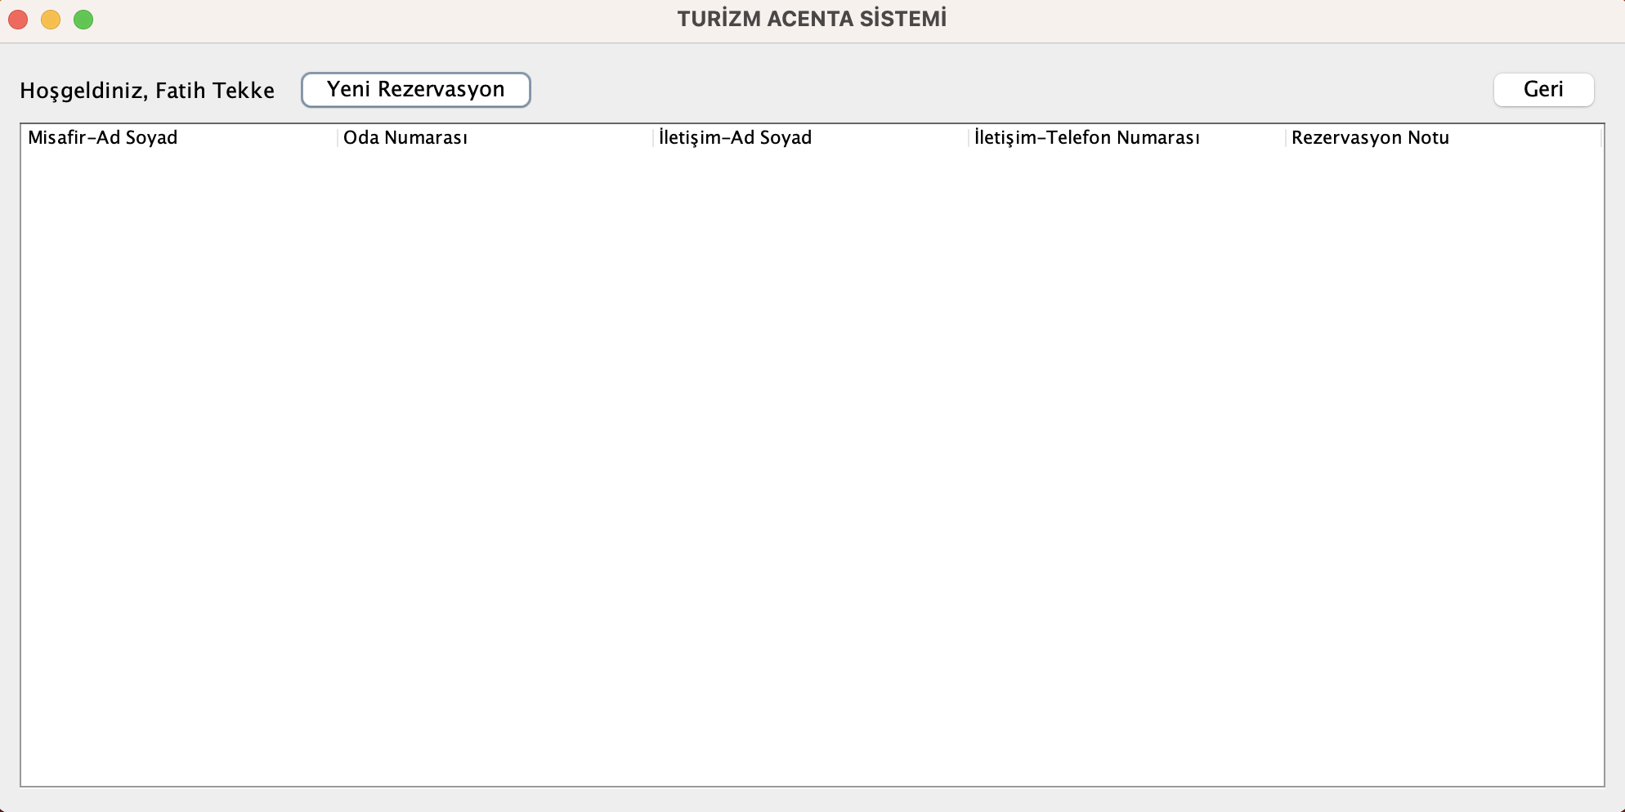1625x812 pixels.
Task: Click the Oda Numarası column header
Action: pyautogui.click(x=405, y=137)
